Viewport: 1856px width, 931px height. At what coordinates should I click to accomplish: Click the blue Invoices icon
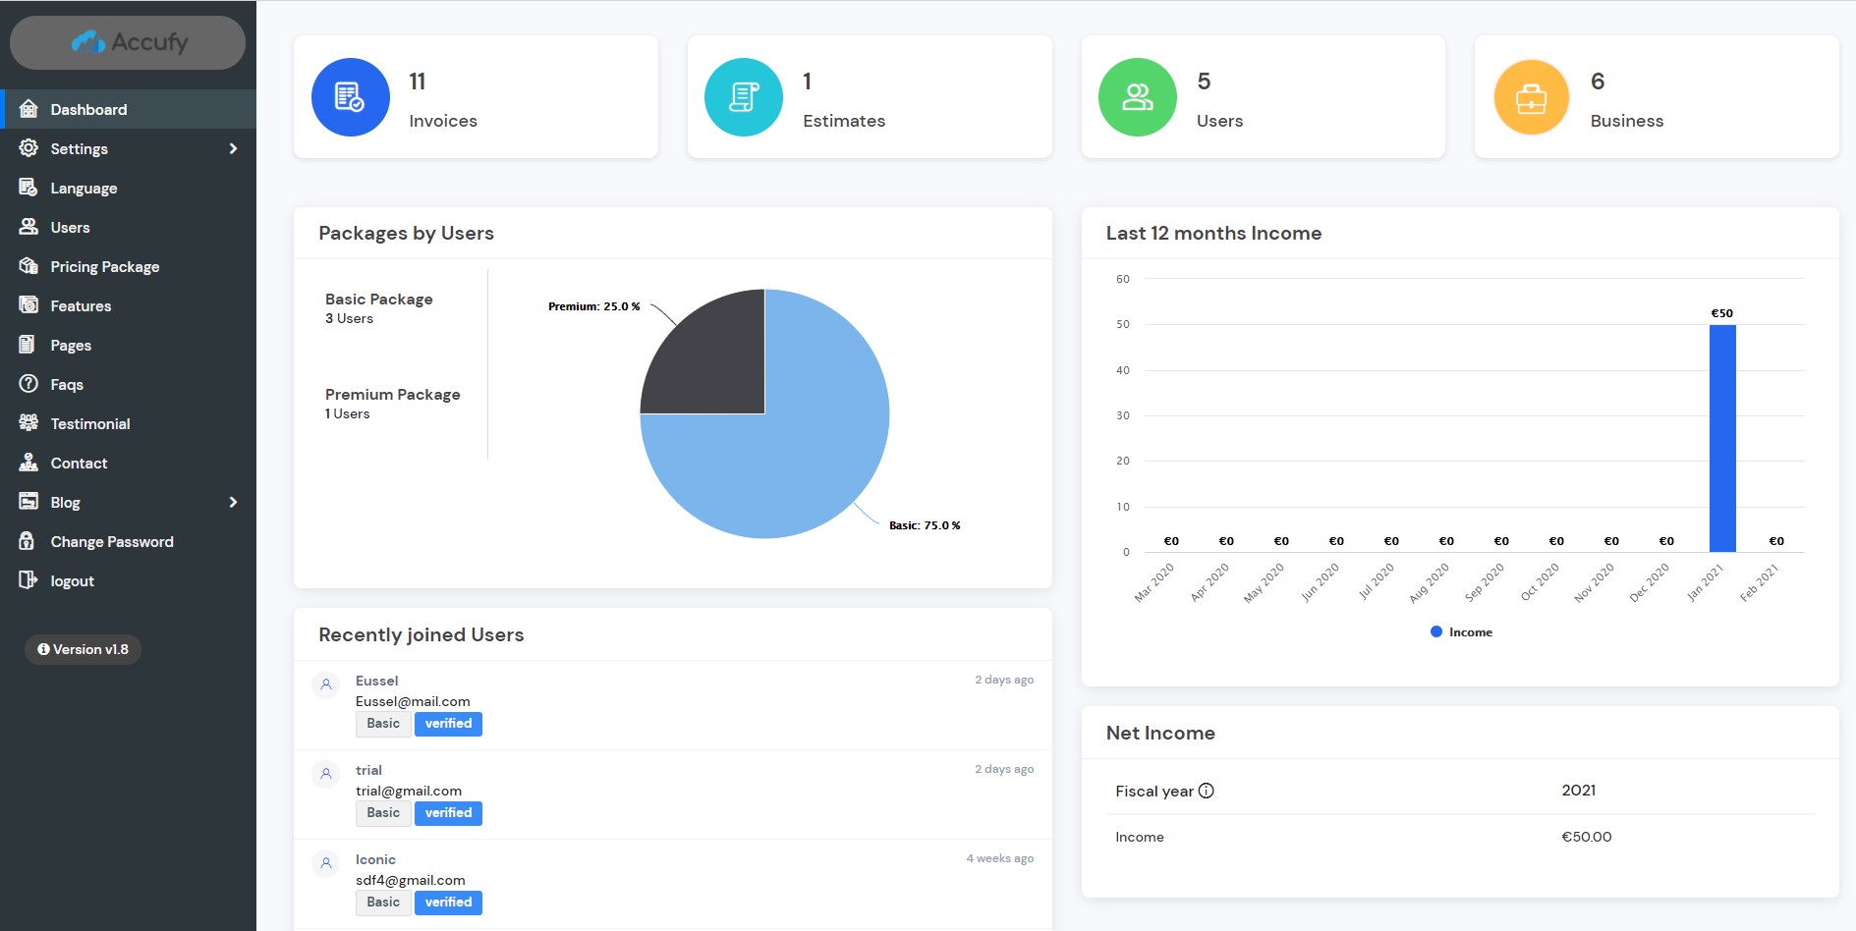(x=350, y=97)
